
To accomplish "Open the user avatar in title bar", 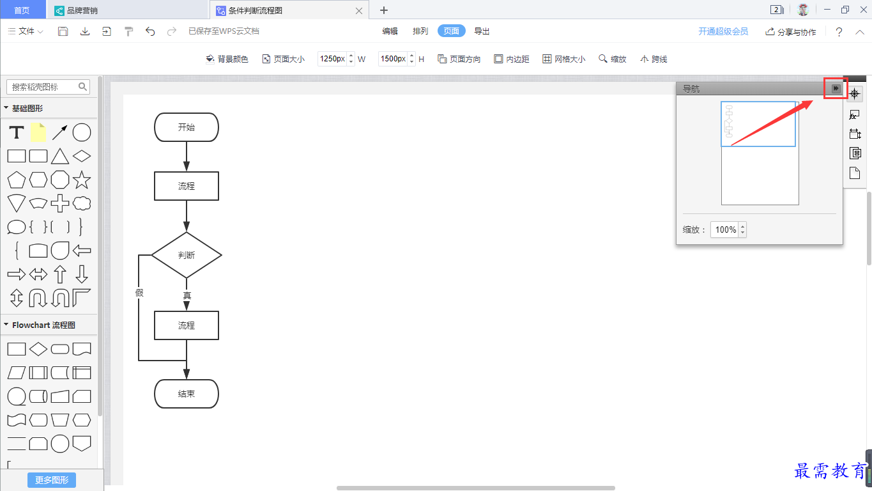I will tap(803, 10).
